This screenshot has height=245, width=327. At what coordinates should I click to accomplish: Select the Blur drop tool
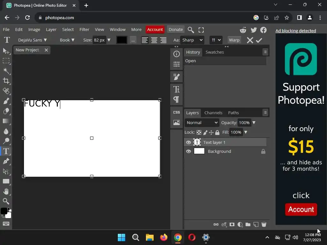pos(6,131)
